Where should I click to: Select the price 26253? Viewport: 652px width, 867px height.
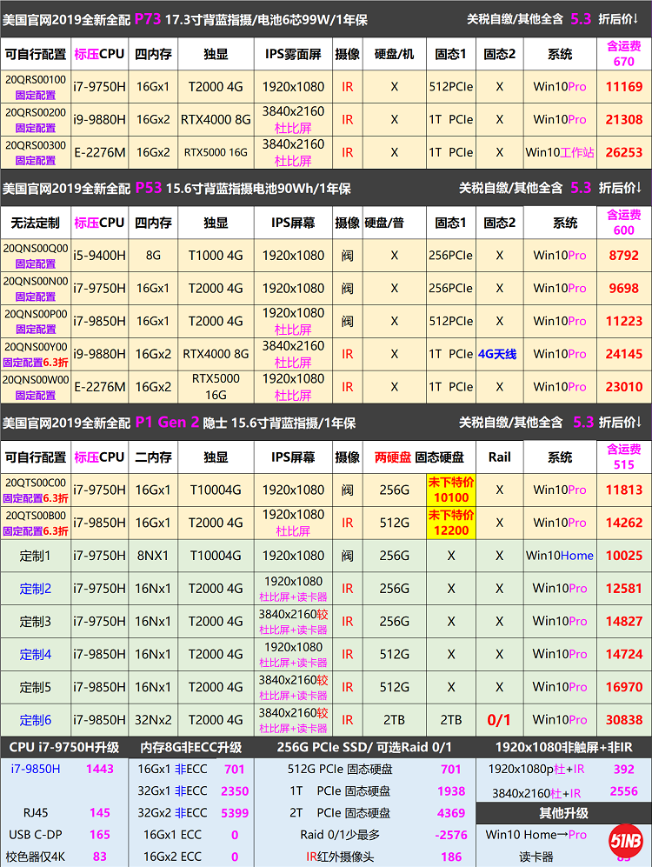point(623,152)
